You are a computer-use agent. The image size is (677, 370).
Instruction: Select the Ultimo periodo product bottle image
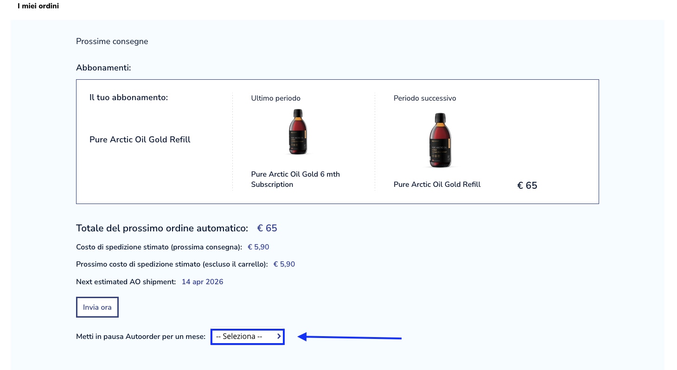click(297, 132)
